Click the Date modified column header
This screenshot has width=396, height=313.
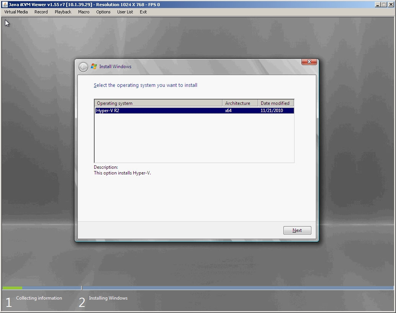276,103
